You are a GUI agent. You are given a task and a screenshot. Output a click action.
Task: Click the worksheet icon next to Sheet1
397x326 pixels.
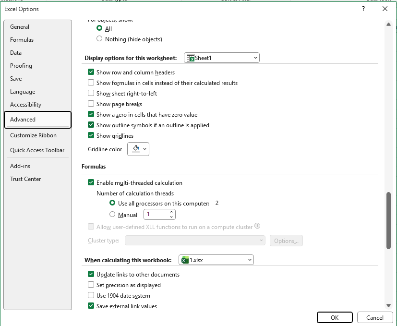(191, 57)
